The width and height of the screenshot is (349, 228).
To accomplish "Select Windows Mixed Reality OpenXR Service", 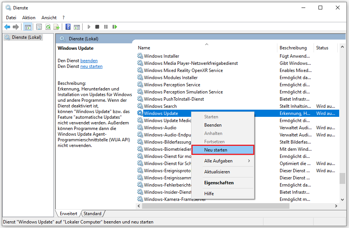I will (238, 70).
